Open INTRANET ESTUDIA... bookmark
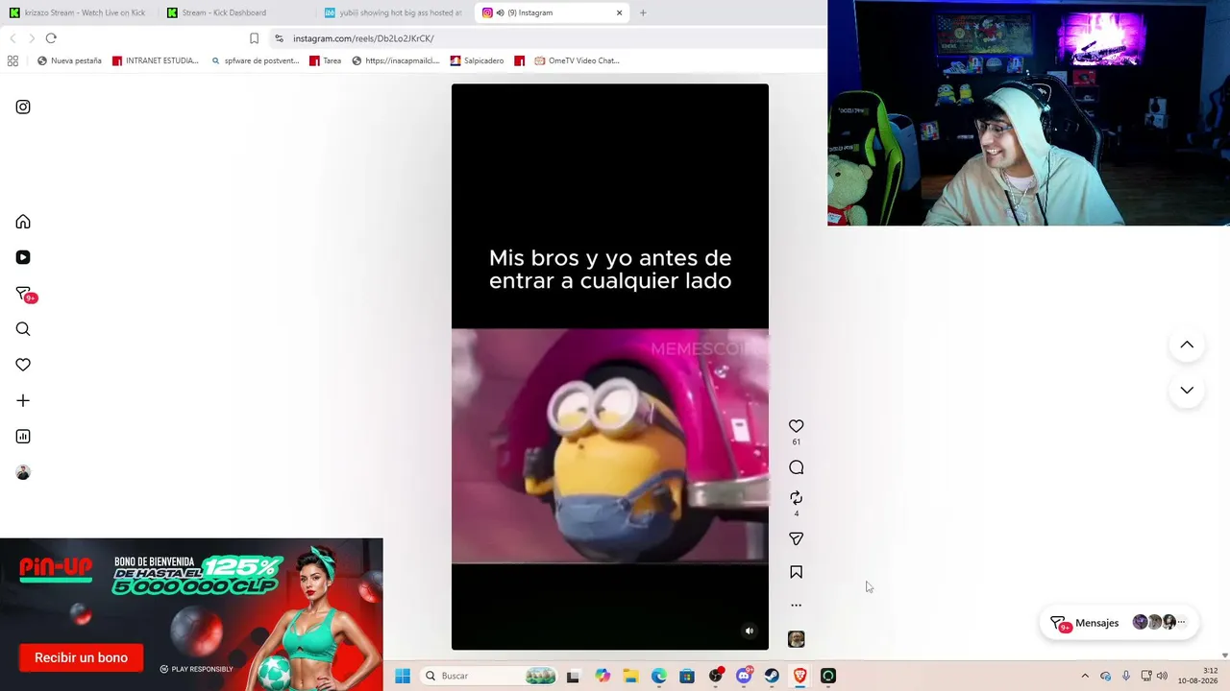Screen dimensions: 1230x691 pos(156,60)
